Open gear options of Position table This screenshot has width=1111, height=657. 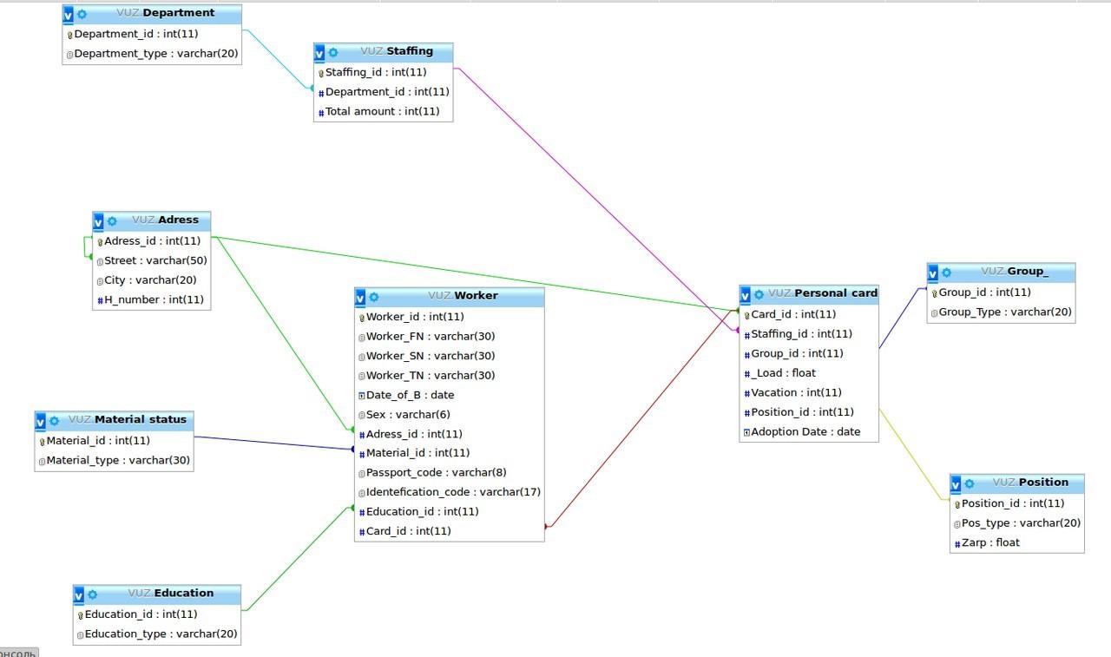point(970,484)
